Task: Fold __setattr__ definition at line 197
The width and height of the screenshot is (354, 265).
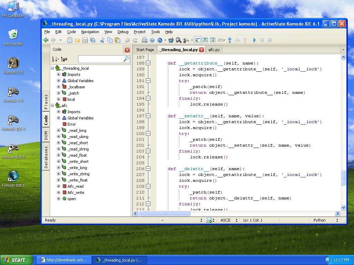Action: click(x=148, y=116)
